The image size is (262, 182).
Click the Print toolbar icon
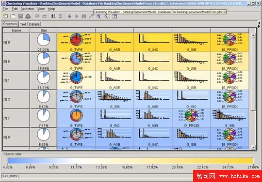[28, 16]
